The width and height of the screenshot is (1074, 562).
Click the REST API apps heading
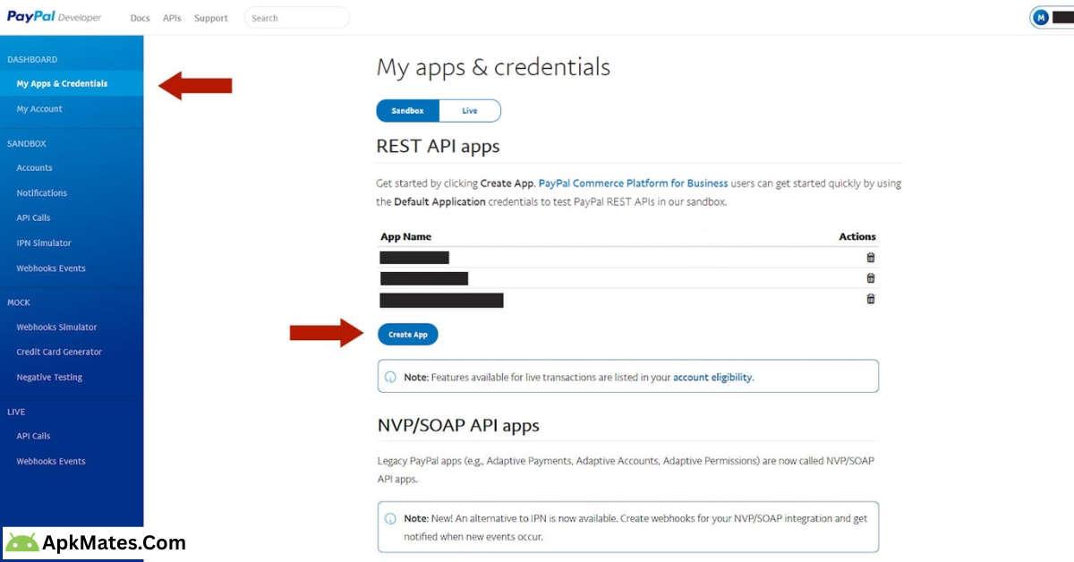pyautogui.click(x=438, y=146)
